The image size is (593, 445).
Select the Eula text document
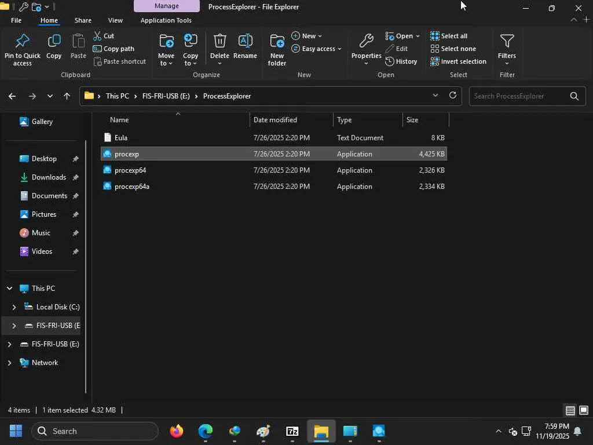pos(274,138)
